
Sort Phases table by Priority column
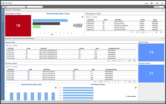[x=143, y=20]
